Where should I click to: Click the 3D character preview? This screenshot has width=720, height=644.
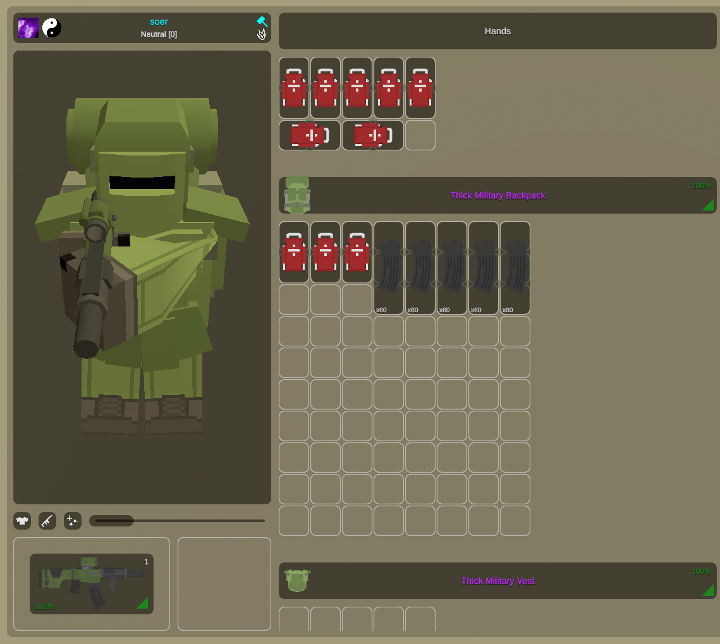[x=142, y=277]
